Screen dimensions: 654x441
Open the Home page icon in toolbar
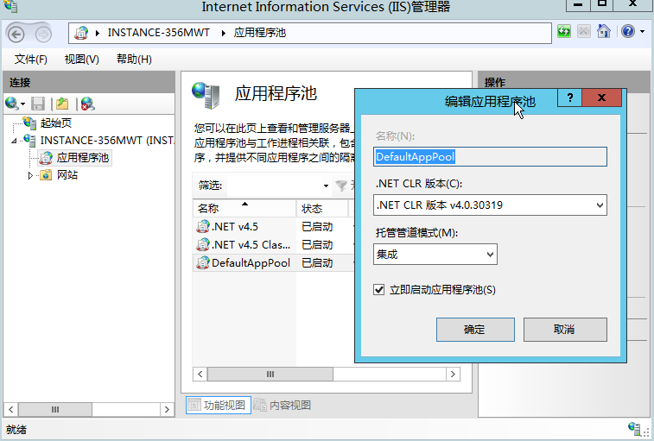604,32
